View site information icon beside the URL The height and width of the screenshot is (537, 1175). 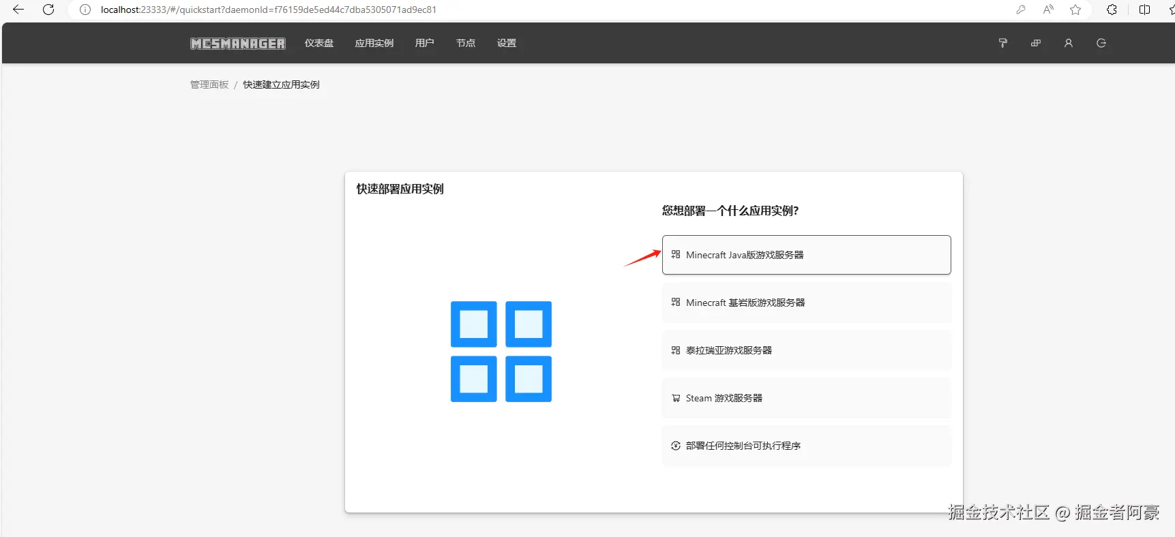click(85, 10)
